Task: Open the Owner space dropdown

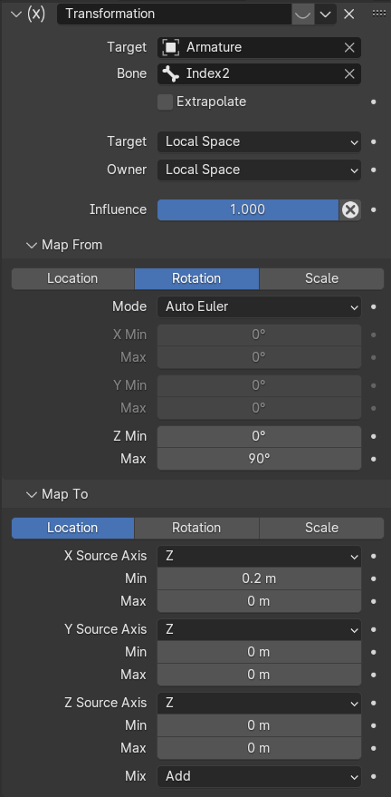Action: (x=259, y=170)
